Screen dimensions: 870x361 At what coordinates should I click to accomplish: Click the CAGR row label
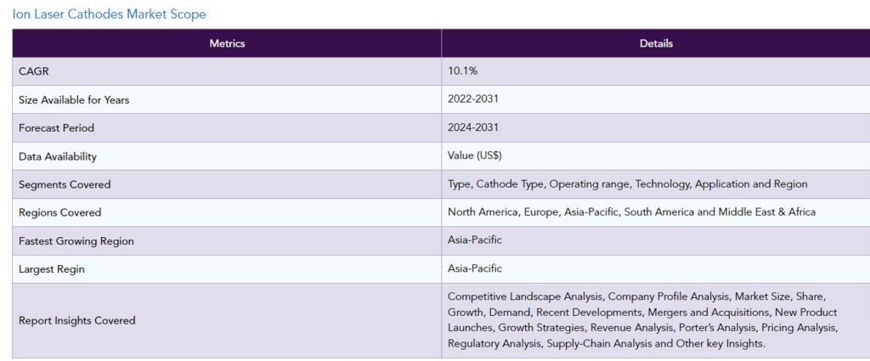point(34,71)
